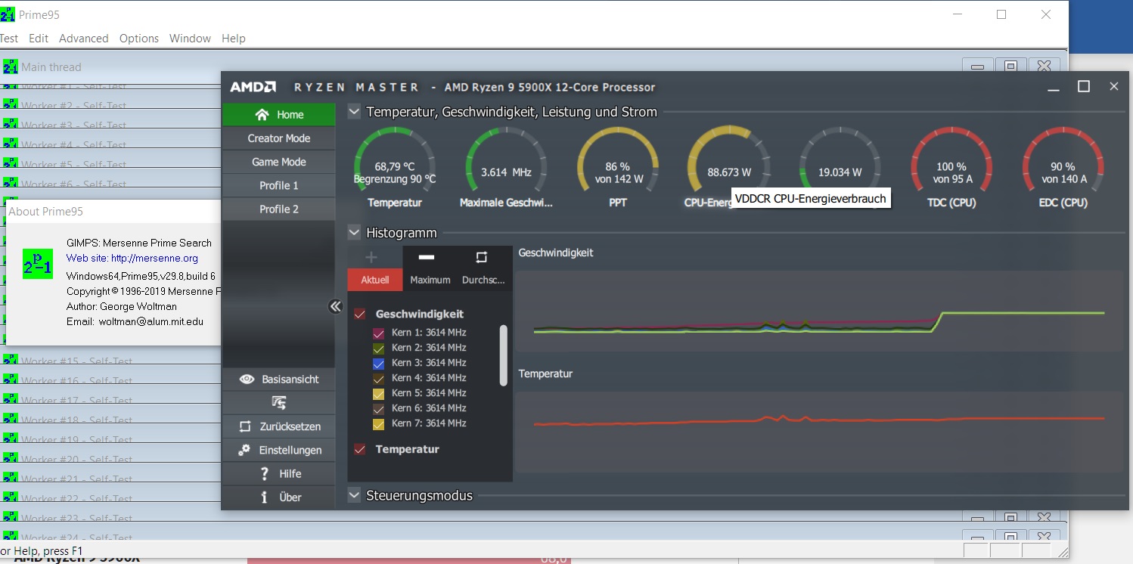Minimize the Main thread child window
The width and height of the screenshot is (1133, 564).
976,67
